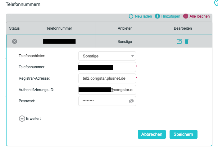The image size is (218, 151).
Task: Open the Telefonanbieter dropdown
Action: point(107,56)
